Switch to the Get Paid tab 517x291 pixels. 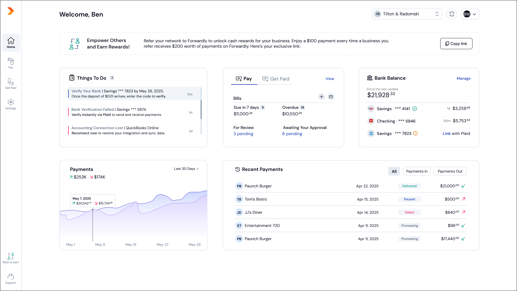pos(276,79)
